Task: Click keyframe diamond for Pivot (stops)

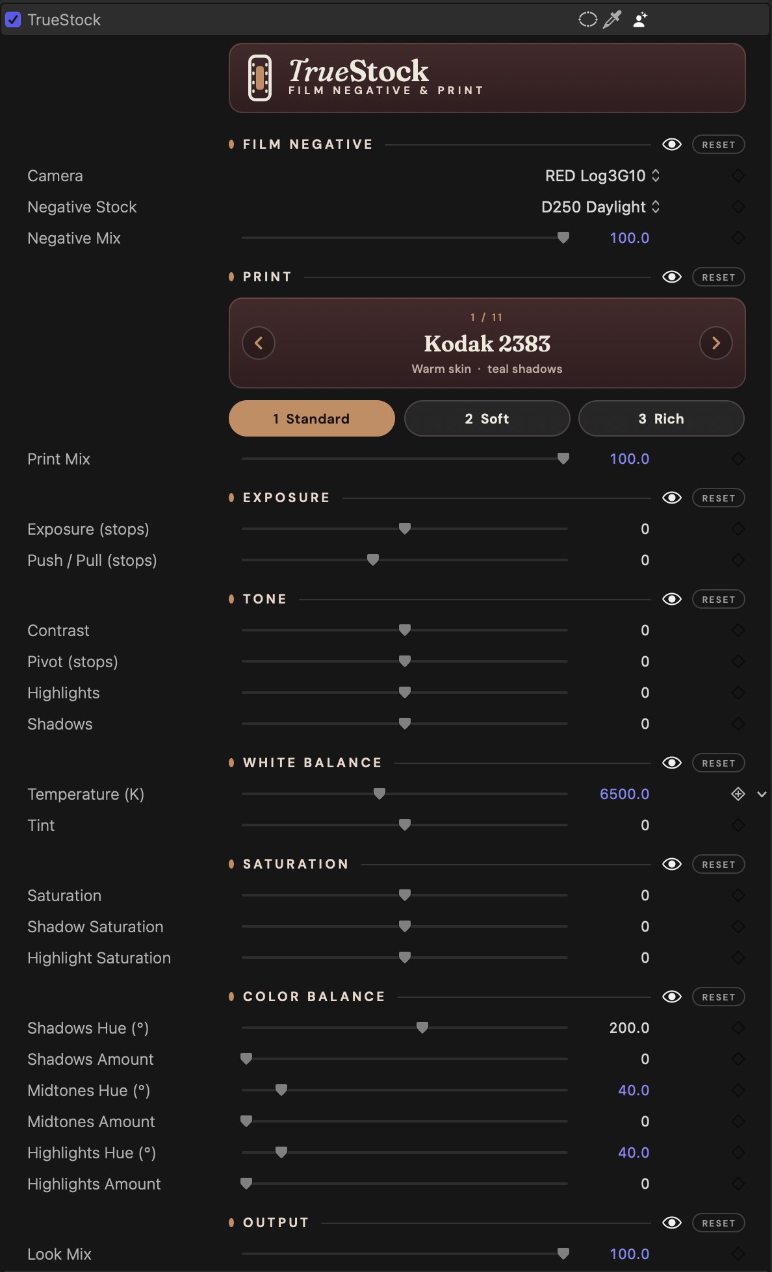Action: 738,661
